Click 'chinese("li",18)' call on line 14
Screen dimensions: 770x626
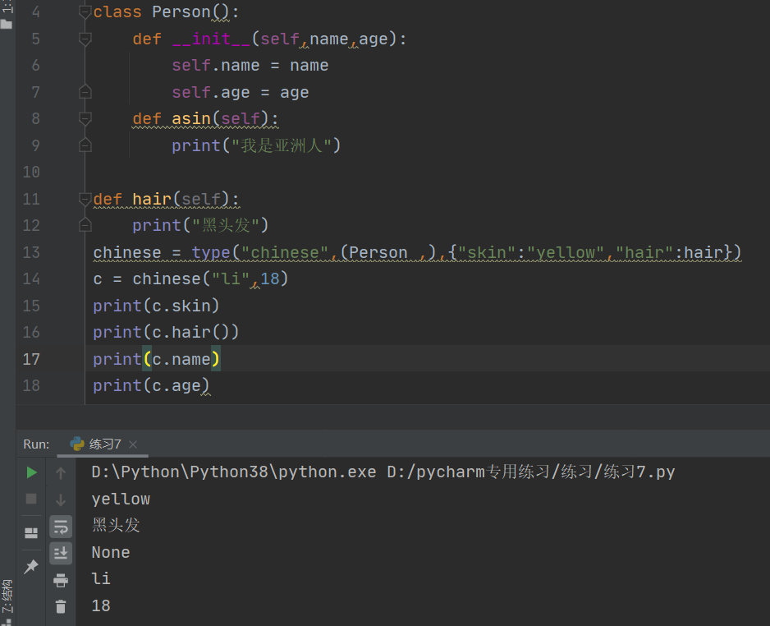210,279
